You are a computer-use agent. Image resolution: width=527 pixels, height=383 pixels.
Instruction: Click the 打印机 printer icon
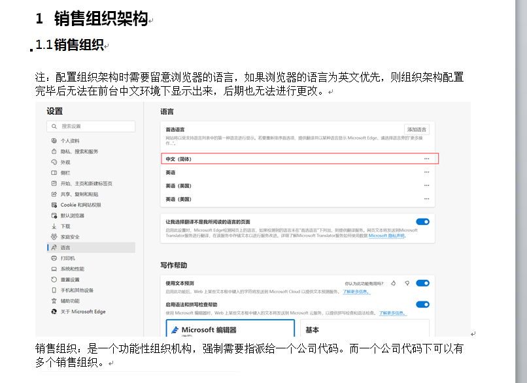(x=54, y=258)
